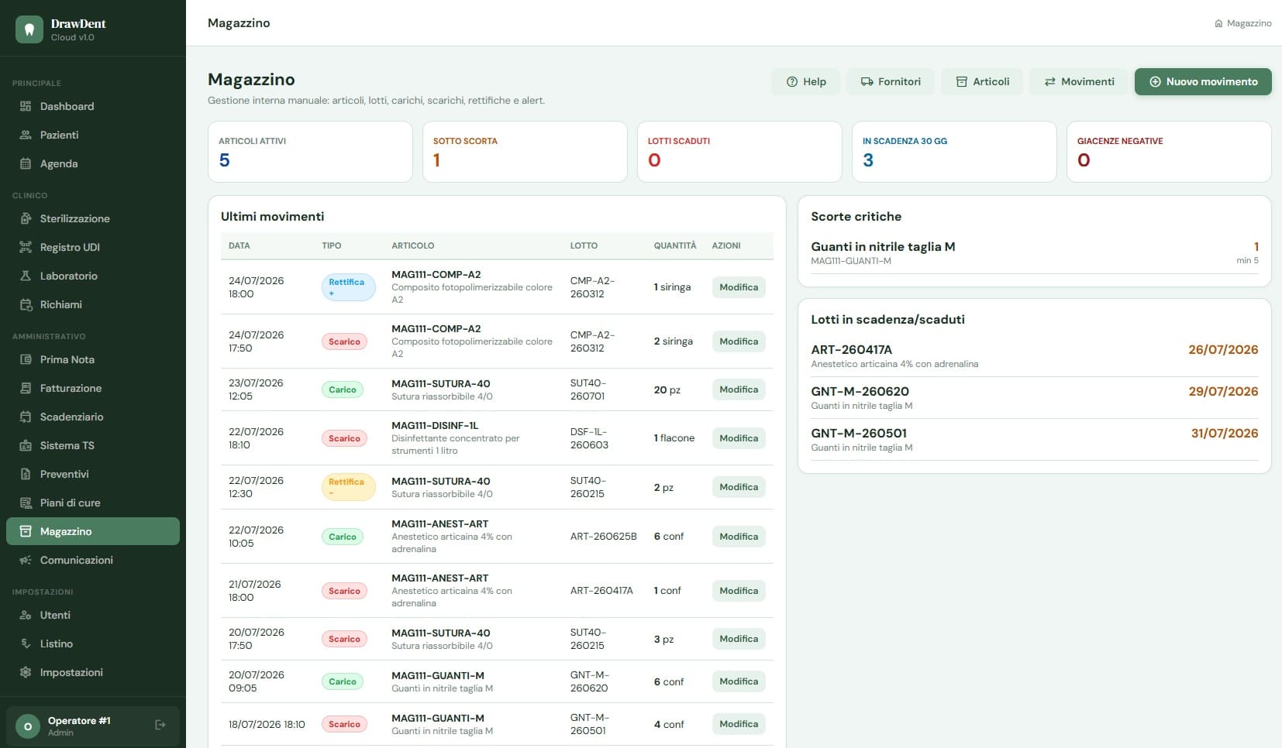
Task: Click the home icon in the breadcrumb
Action: (x=1218, y=23)
